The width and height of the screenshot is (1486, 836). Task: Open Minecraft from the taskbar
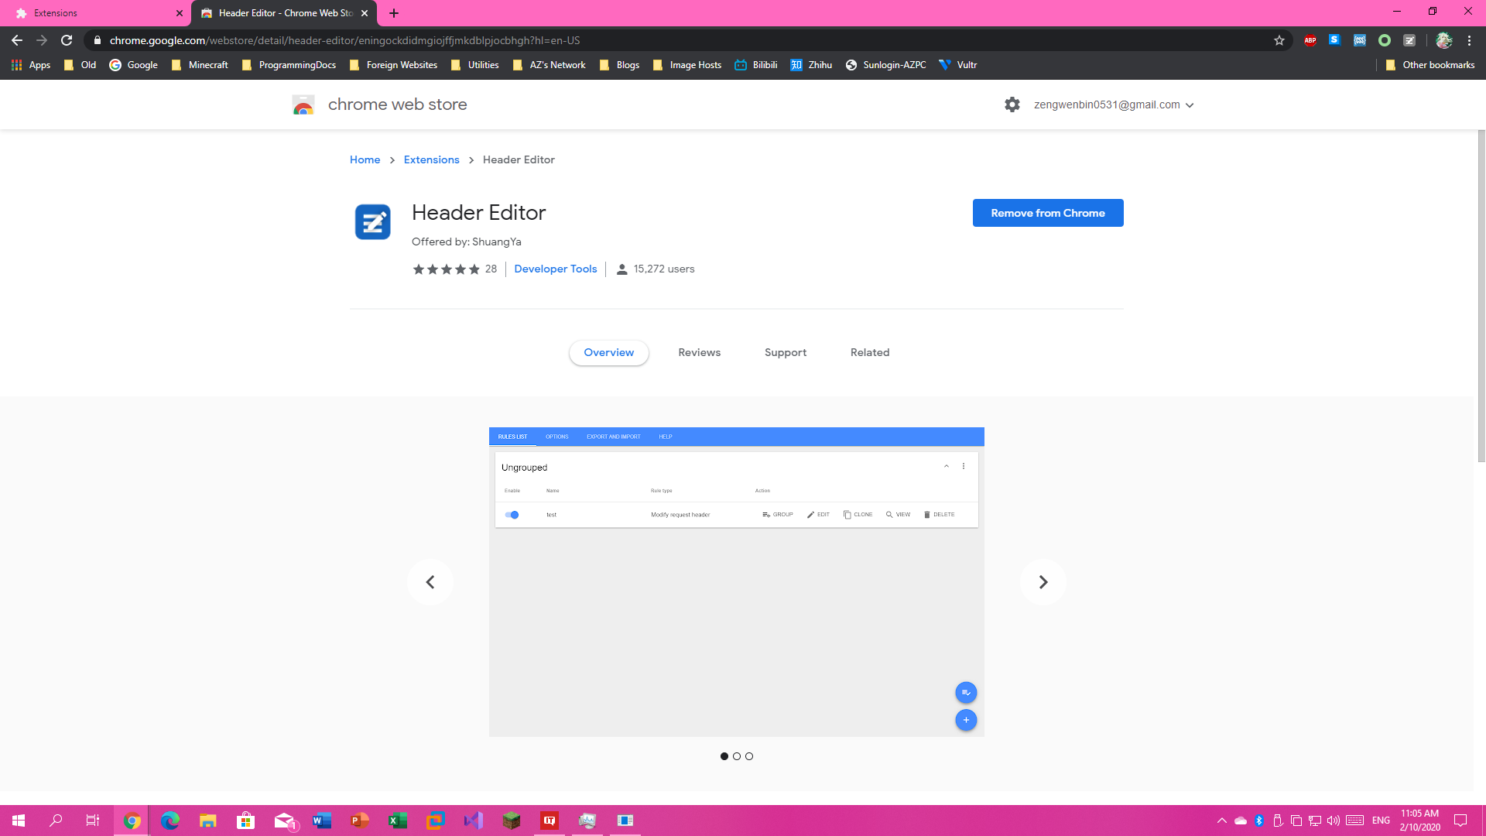(511, 821)
